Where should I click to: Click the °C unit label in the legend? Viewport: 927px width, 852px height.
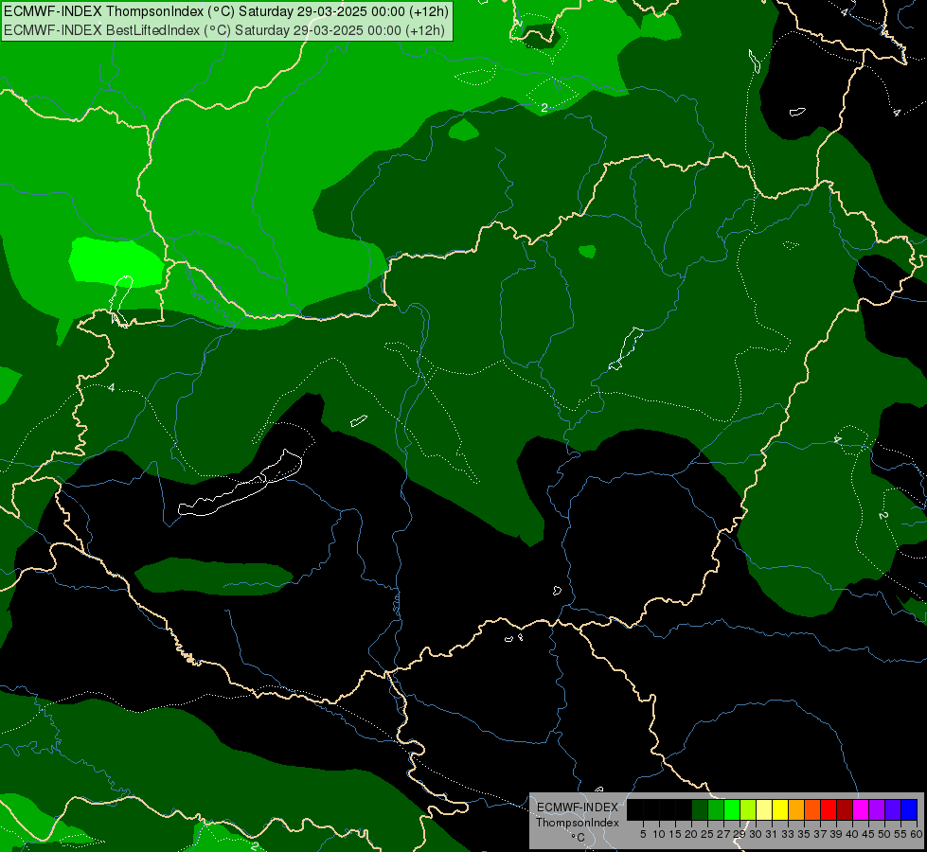pyautogui.click(x=579, y=838)
